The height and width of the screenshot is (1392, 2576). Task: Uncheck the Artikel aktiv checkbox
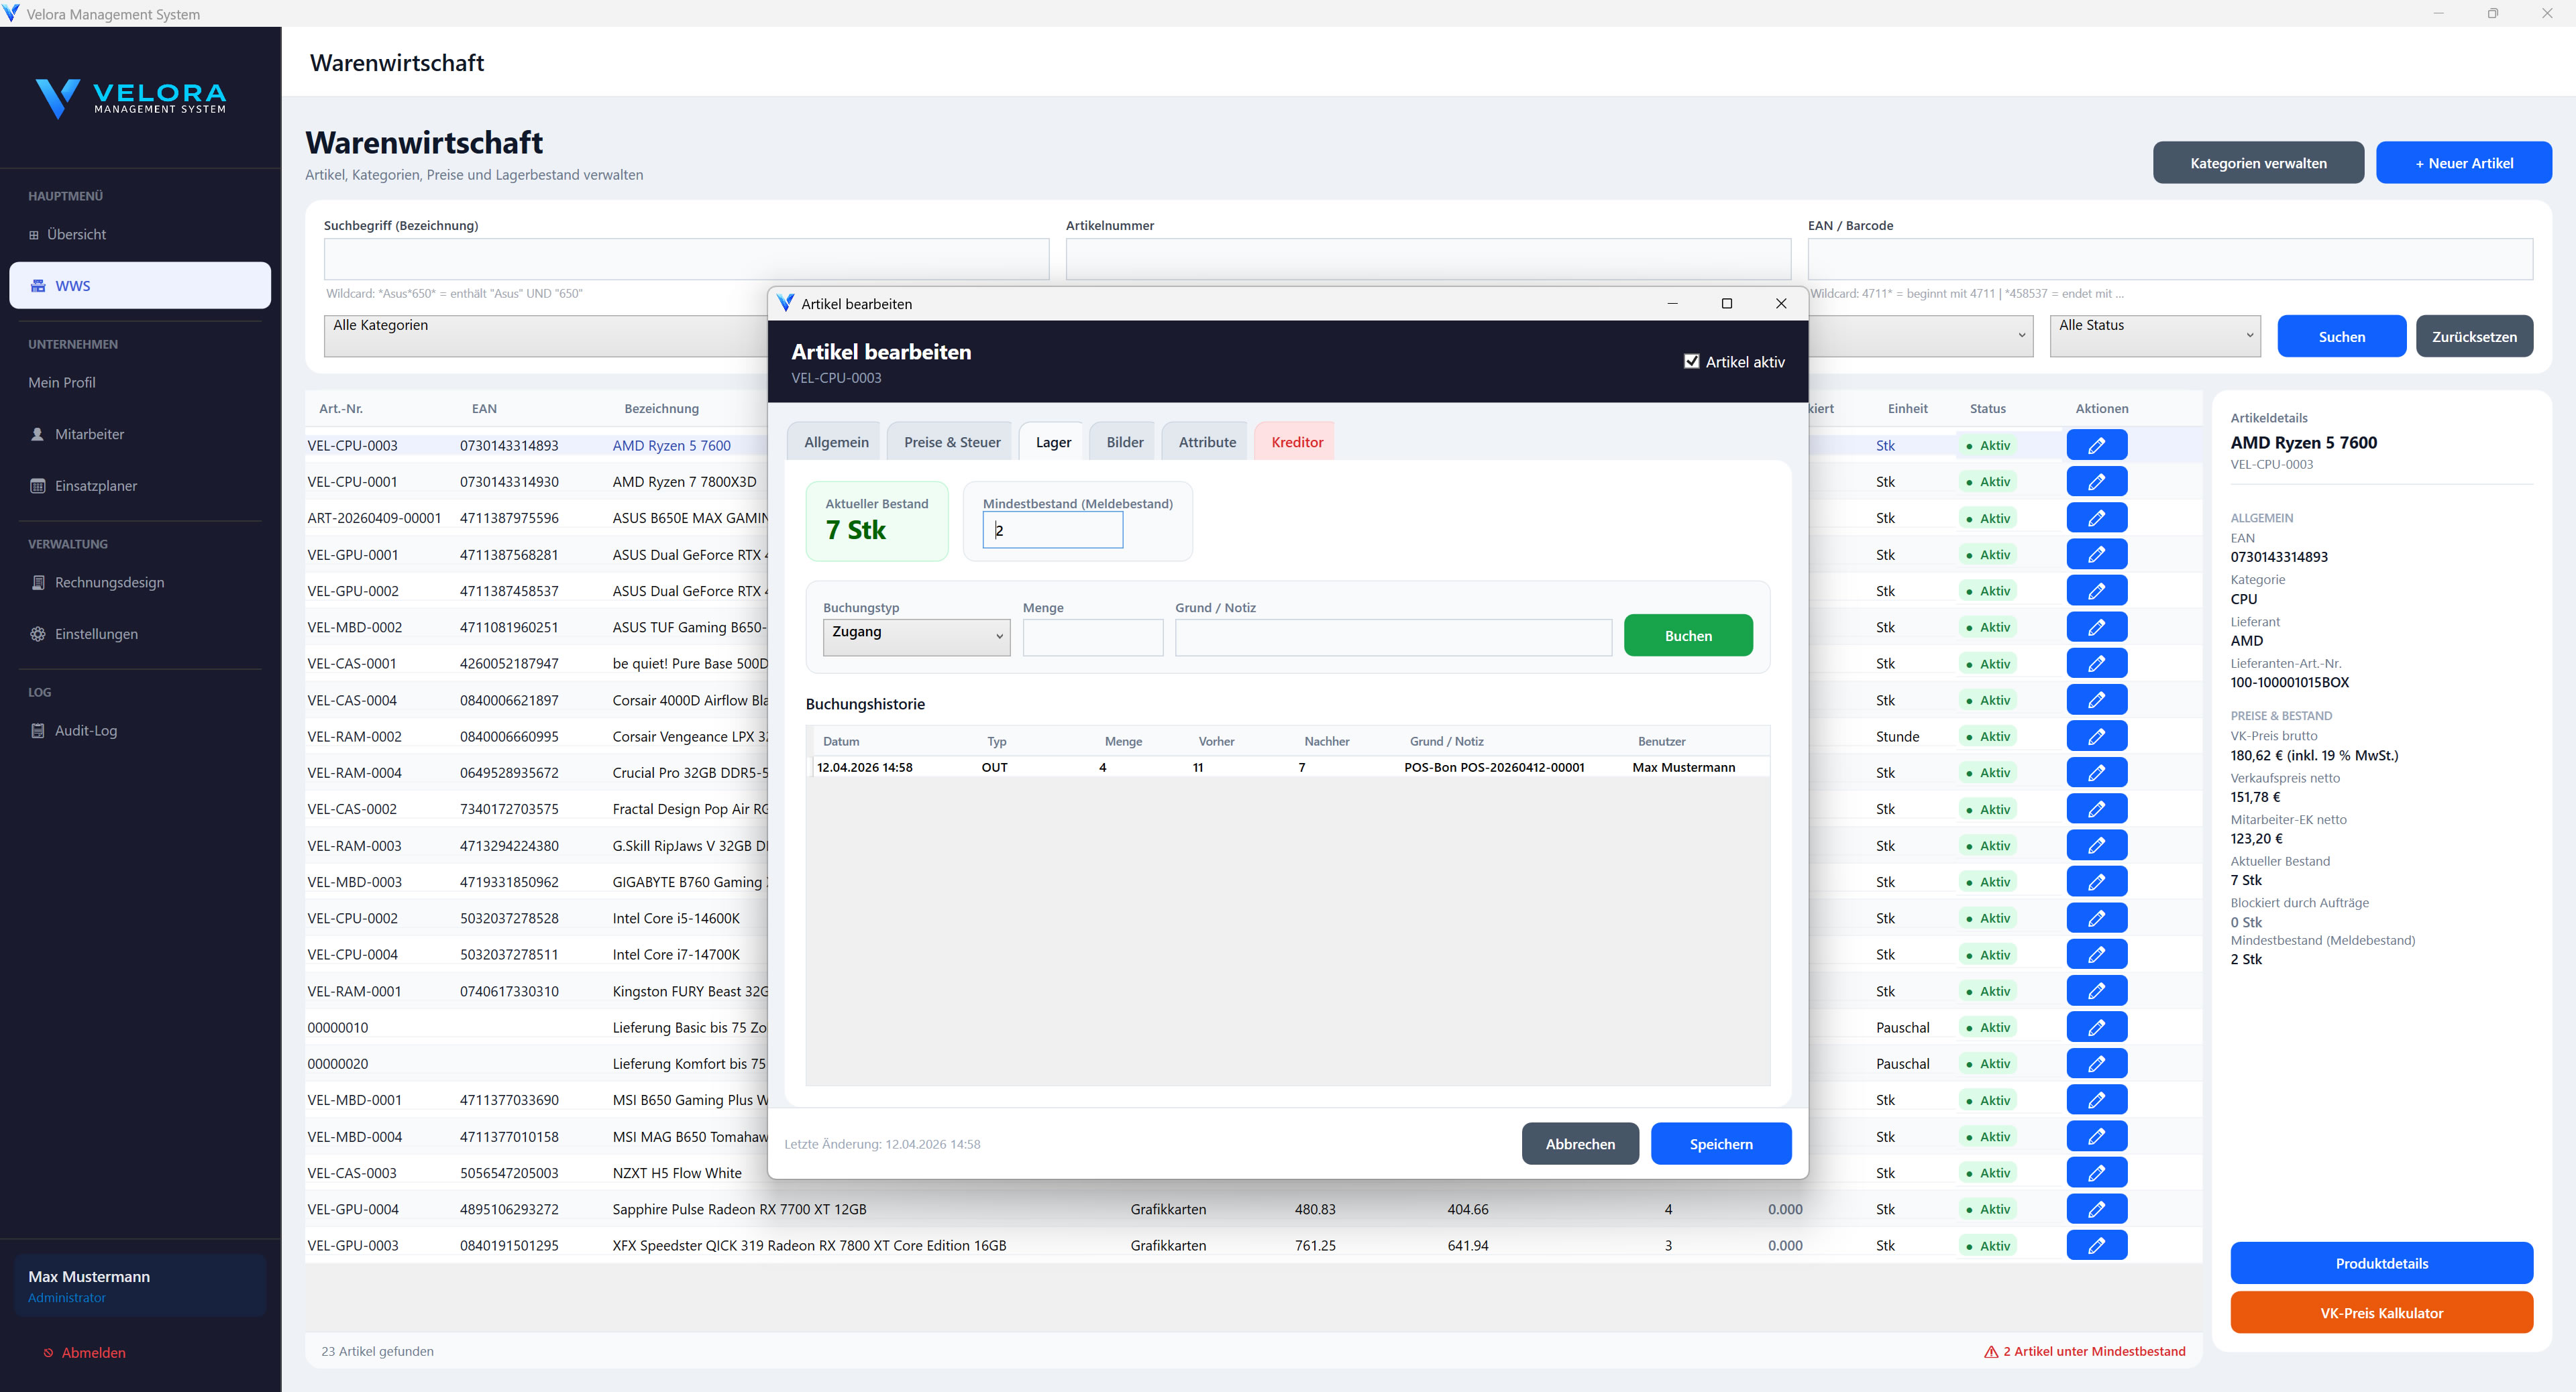(x=1691, y=361)
